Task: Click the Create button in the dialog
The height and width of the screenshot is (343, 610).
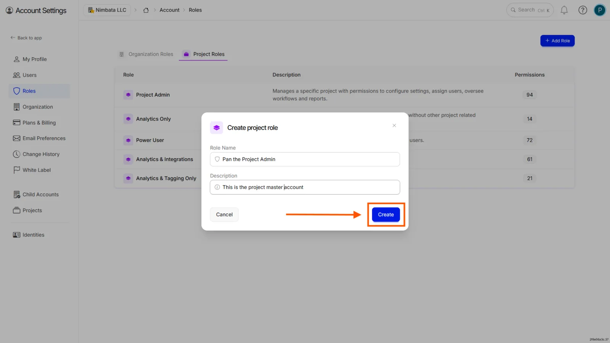Action: click(386, 215)
